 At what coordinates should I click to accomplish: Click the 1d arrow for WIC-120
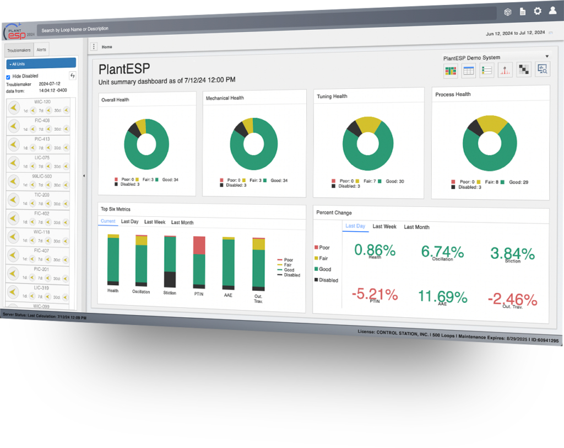pos(33,110)
